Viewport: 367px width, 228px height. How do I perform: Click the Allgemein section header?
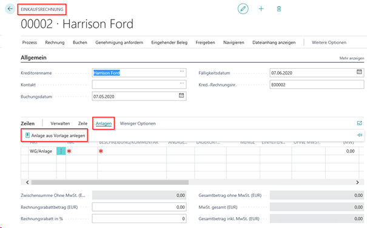tap(33, 58)
